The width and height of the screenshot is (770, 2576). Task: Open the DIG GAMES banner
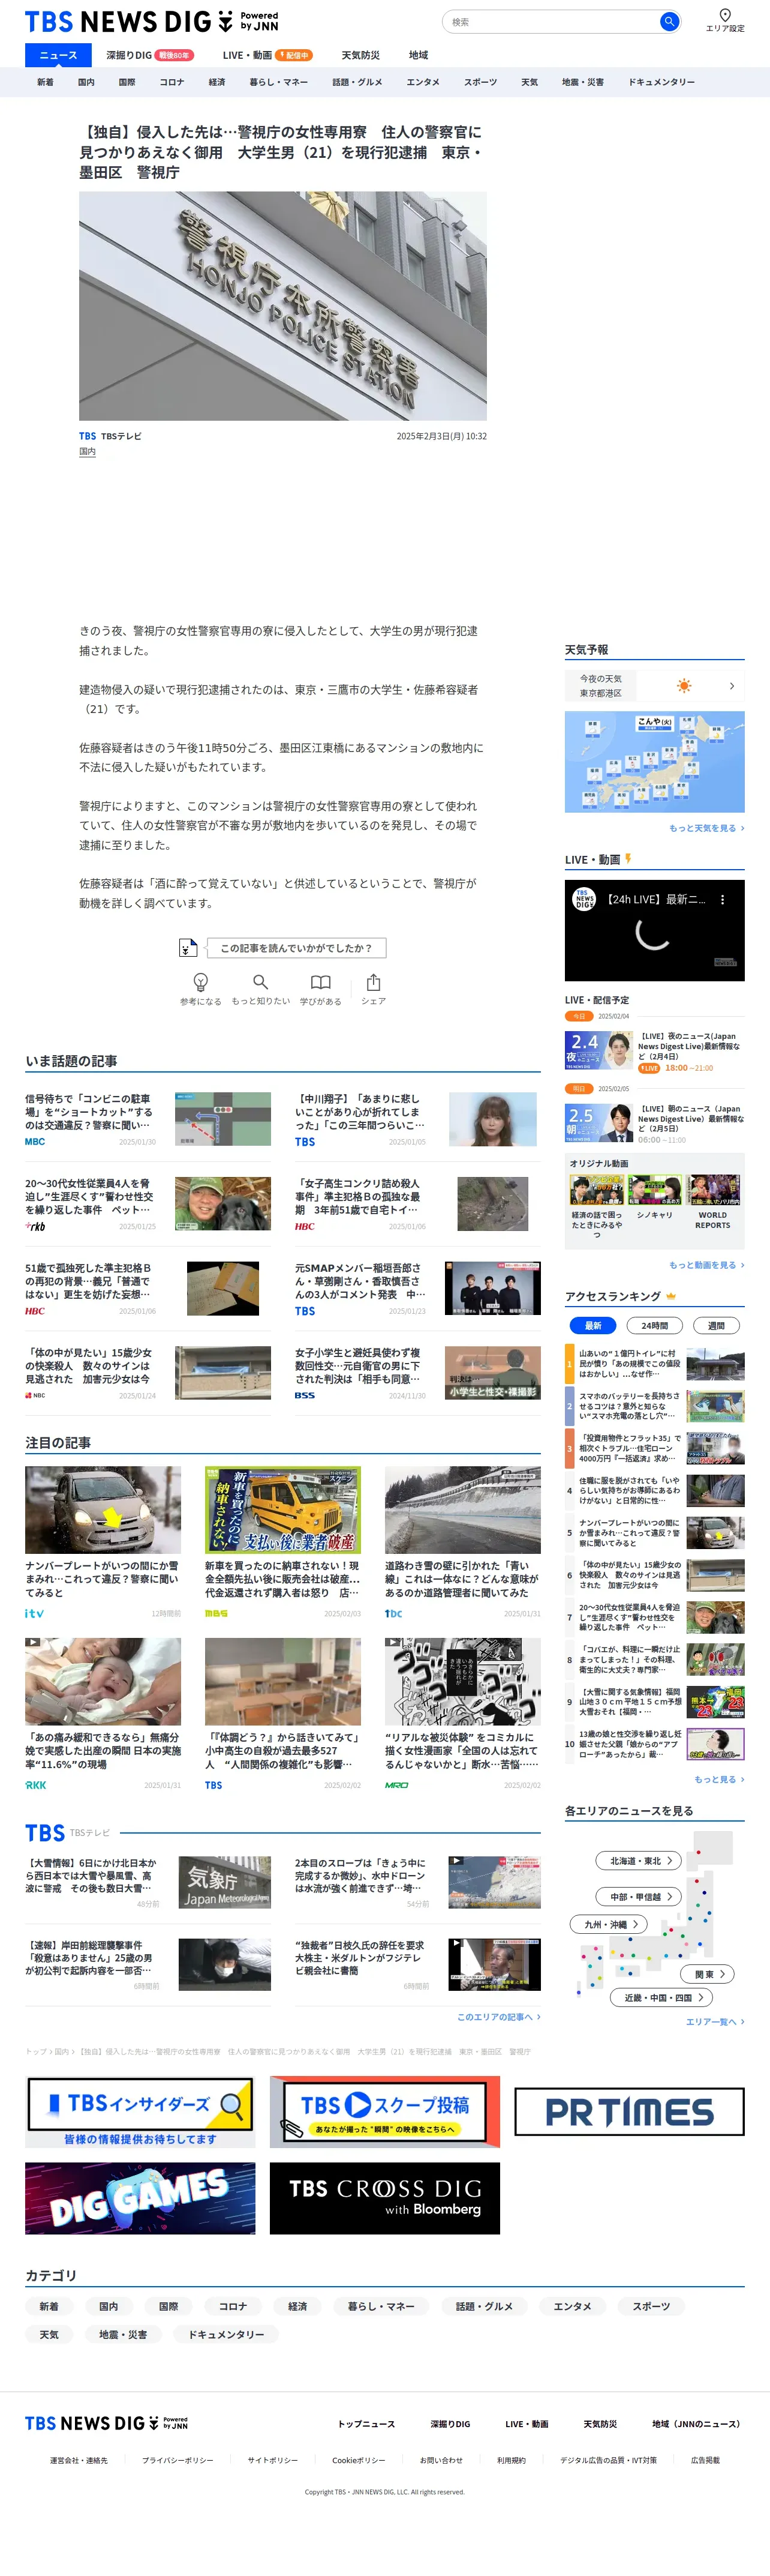(140, 2198)
